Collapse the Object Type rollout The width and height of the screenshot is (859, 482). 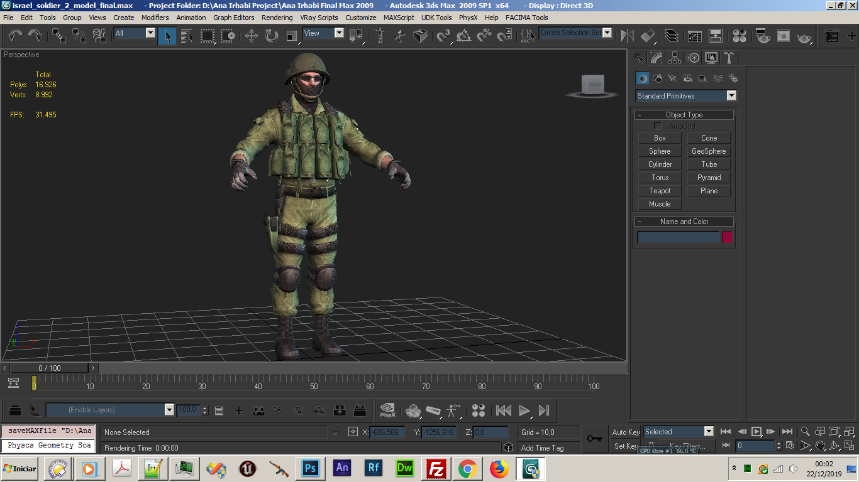[x=684, y=115]
